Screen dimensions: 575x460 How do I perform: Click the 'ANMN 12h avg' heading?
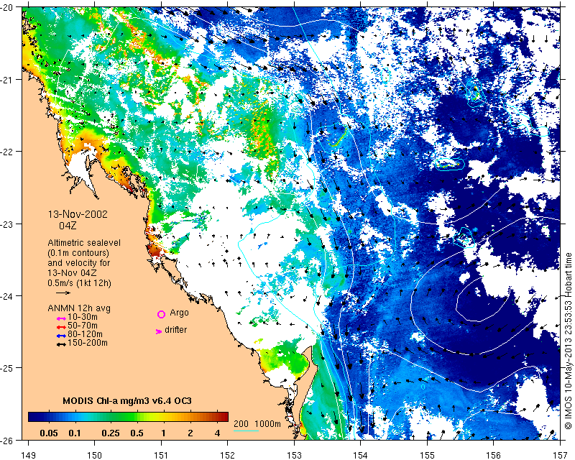click(x=79, y=308)
